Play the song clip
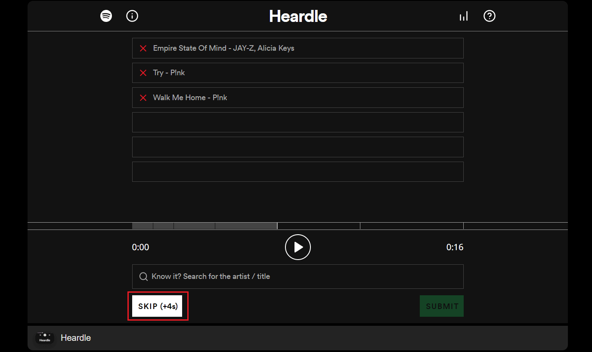 point(298,247)
